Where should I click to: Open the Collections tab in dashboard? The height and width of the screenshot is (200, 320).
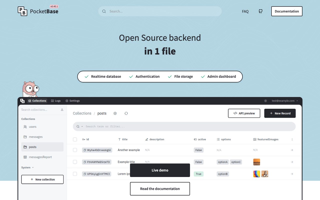click(x=37, y=101)
